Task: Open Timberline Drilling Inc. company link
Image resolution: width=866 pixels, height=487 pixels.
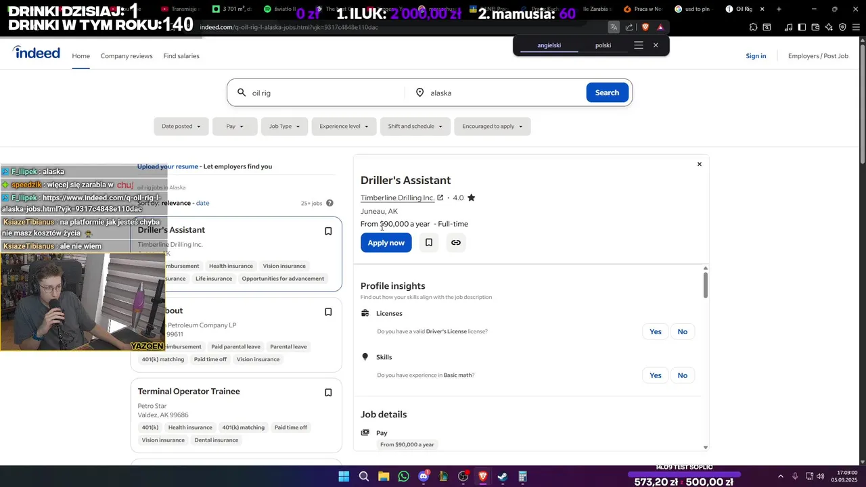Action: [397, 198]
